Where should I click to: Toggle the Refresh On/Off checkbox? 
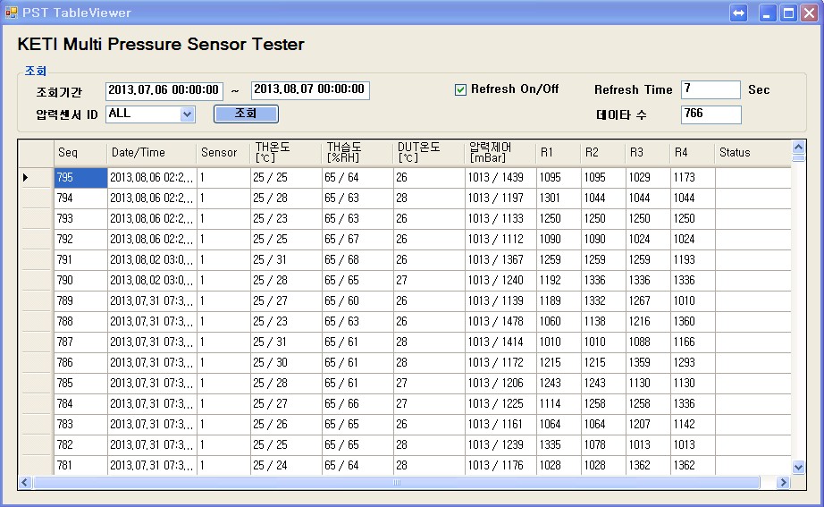tap(460, 90)
